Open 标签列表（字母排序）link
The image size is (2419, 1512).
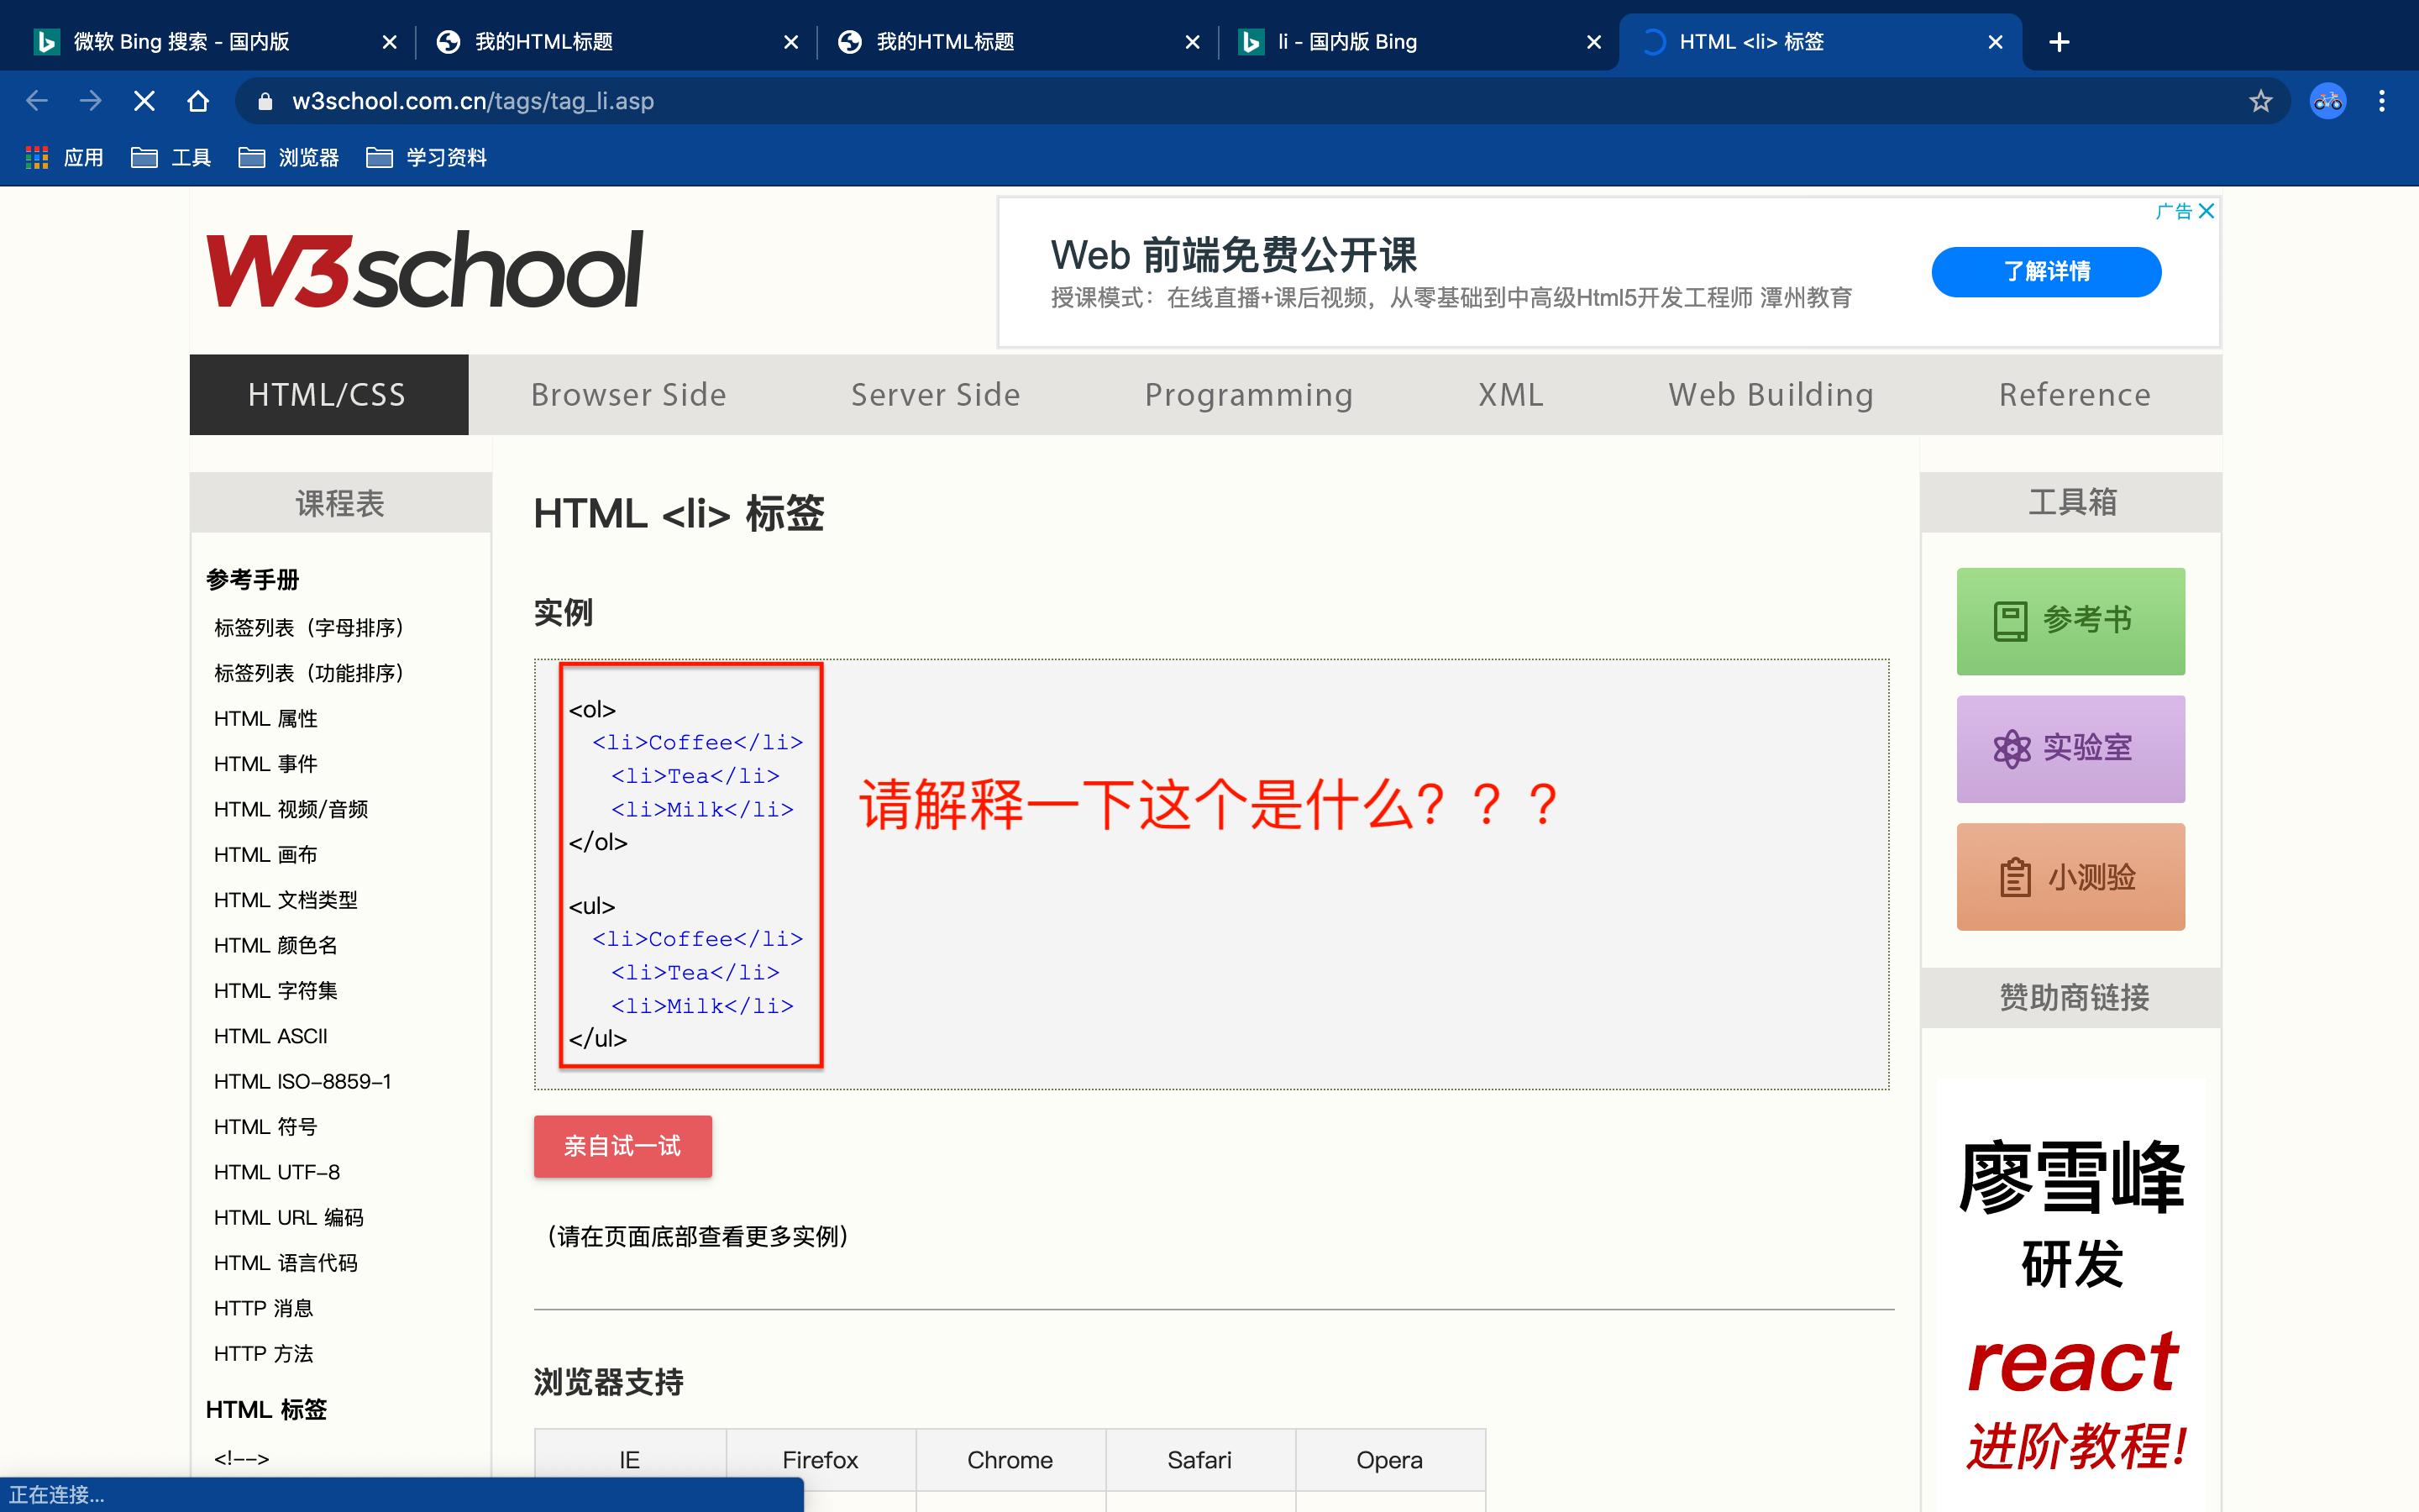(309, 628)
